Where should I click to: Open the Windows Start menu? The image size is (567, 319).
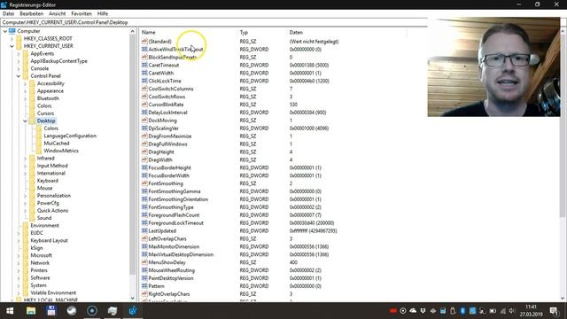pos(10,311)
